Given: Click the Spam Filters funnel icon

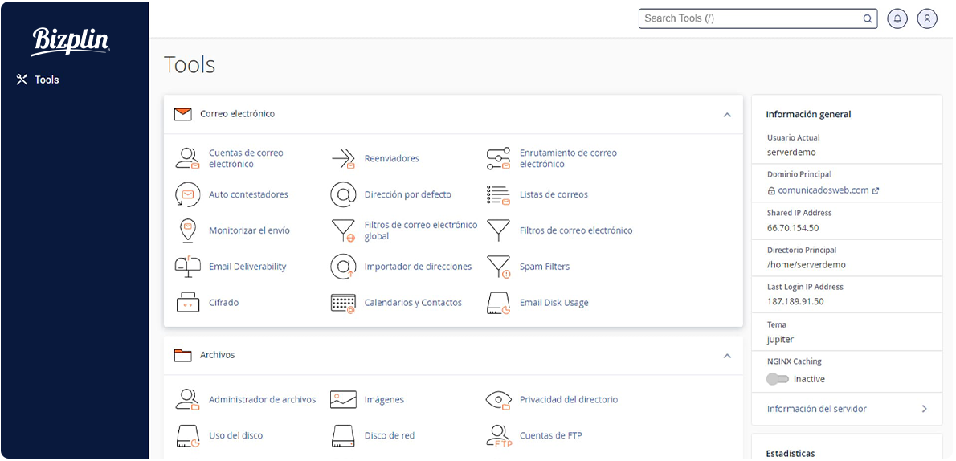Looking at the screenshot, I should pyautogui.click(x=498, y=267).
